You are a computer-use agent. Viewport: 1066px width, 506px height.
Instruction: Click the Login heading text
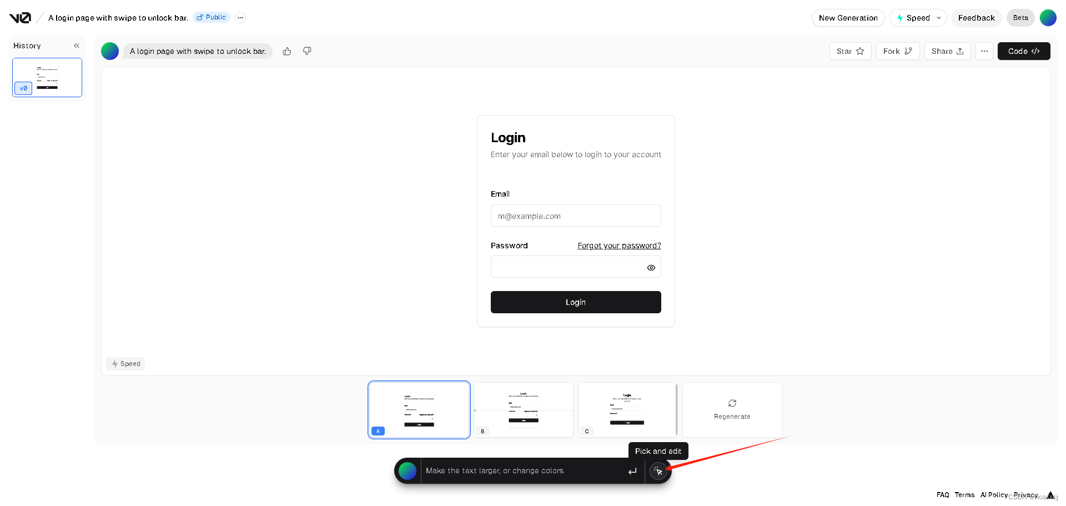tap(508, 138)
